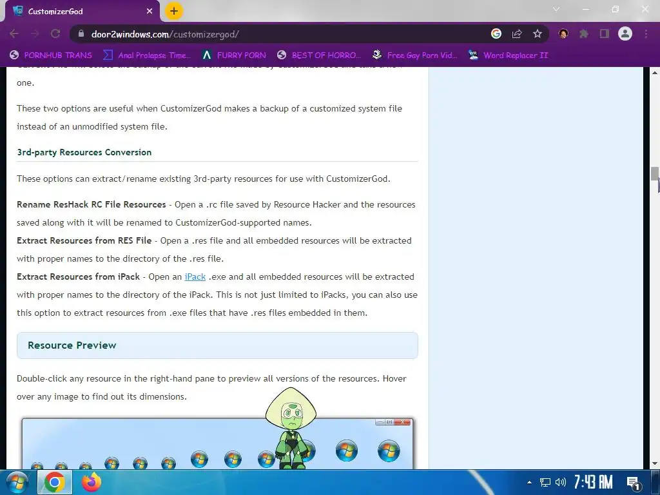The width and height of the screenshot is (660, 495).
Task: Follow the iPack hyperlink
Action: pyautogui.click(x=195, y=277)
